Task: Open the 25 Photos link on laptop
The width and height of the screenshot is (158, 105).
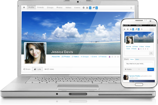Action: (x=66, y=57)
